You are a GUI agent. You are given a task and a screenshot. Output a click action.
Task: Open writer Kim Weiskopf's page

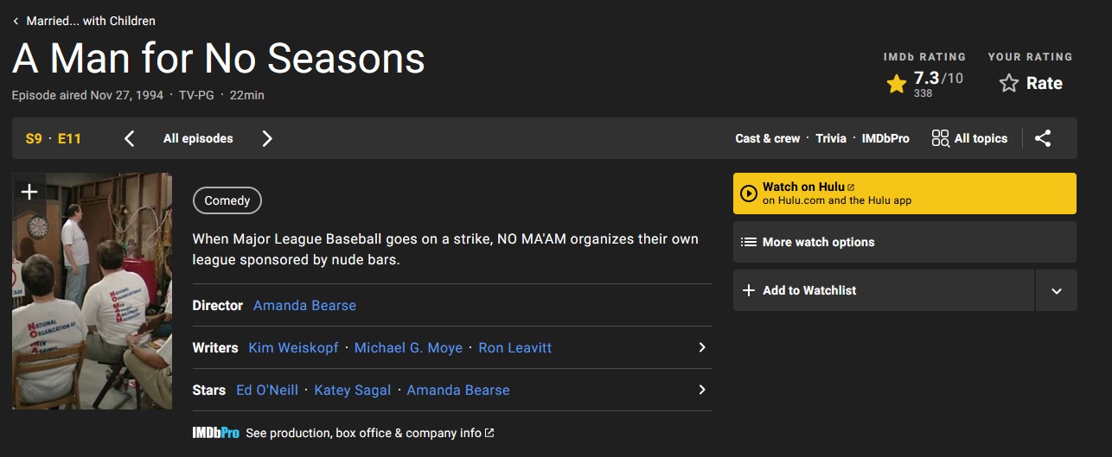(x=293, y=347)
